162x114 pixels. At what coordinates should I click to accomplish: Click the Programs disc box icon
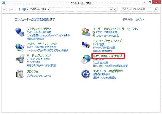pos(20,74)
